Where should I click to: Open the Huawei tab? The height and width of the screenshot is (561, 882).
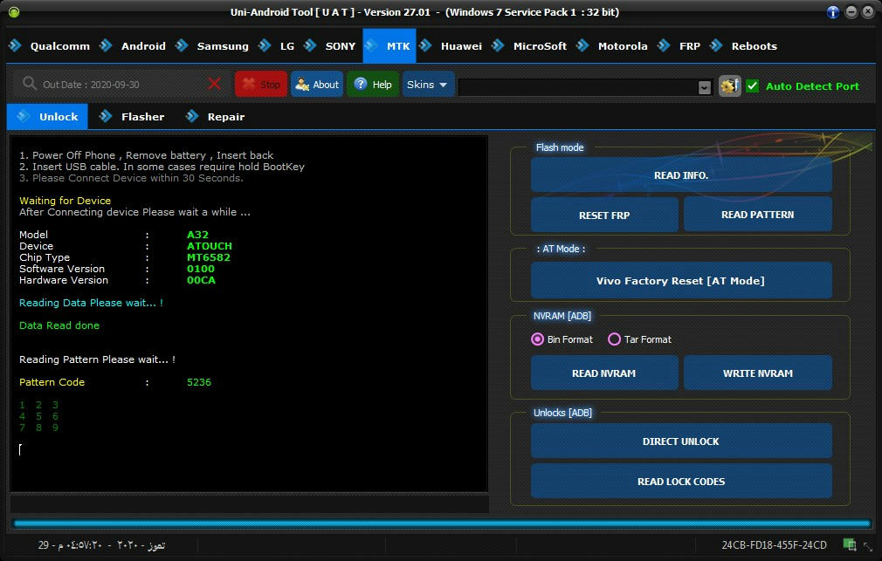[451, 46]
